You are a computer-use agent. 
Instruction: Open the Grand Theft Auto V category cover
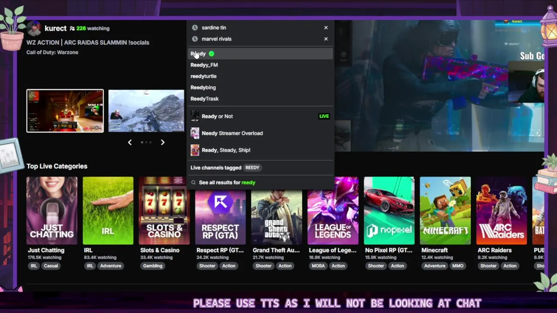pos(276,217)
